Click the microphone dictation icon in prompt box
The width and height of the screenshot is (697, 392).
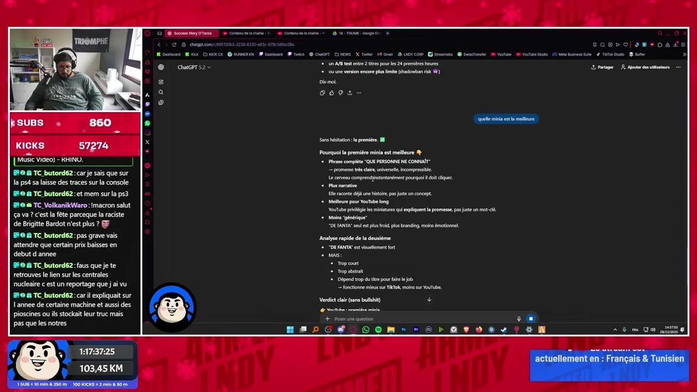pos(519,319)
